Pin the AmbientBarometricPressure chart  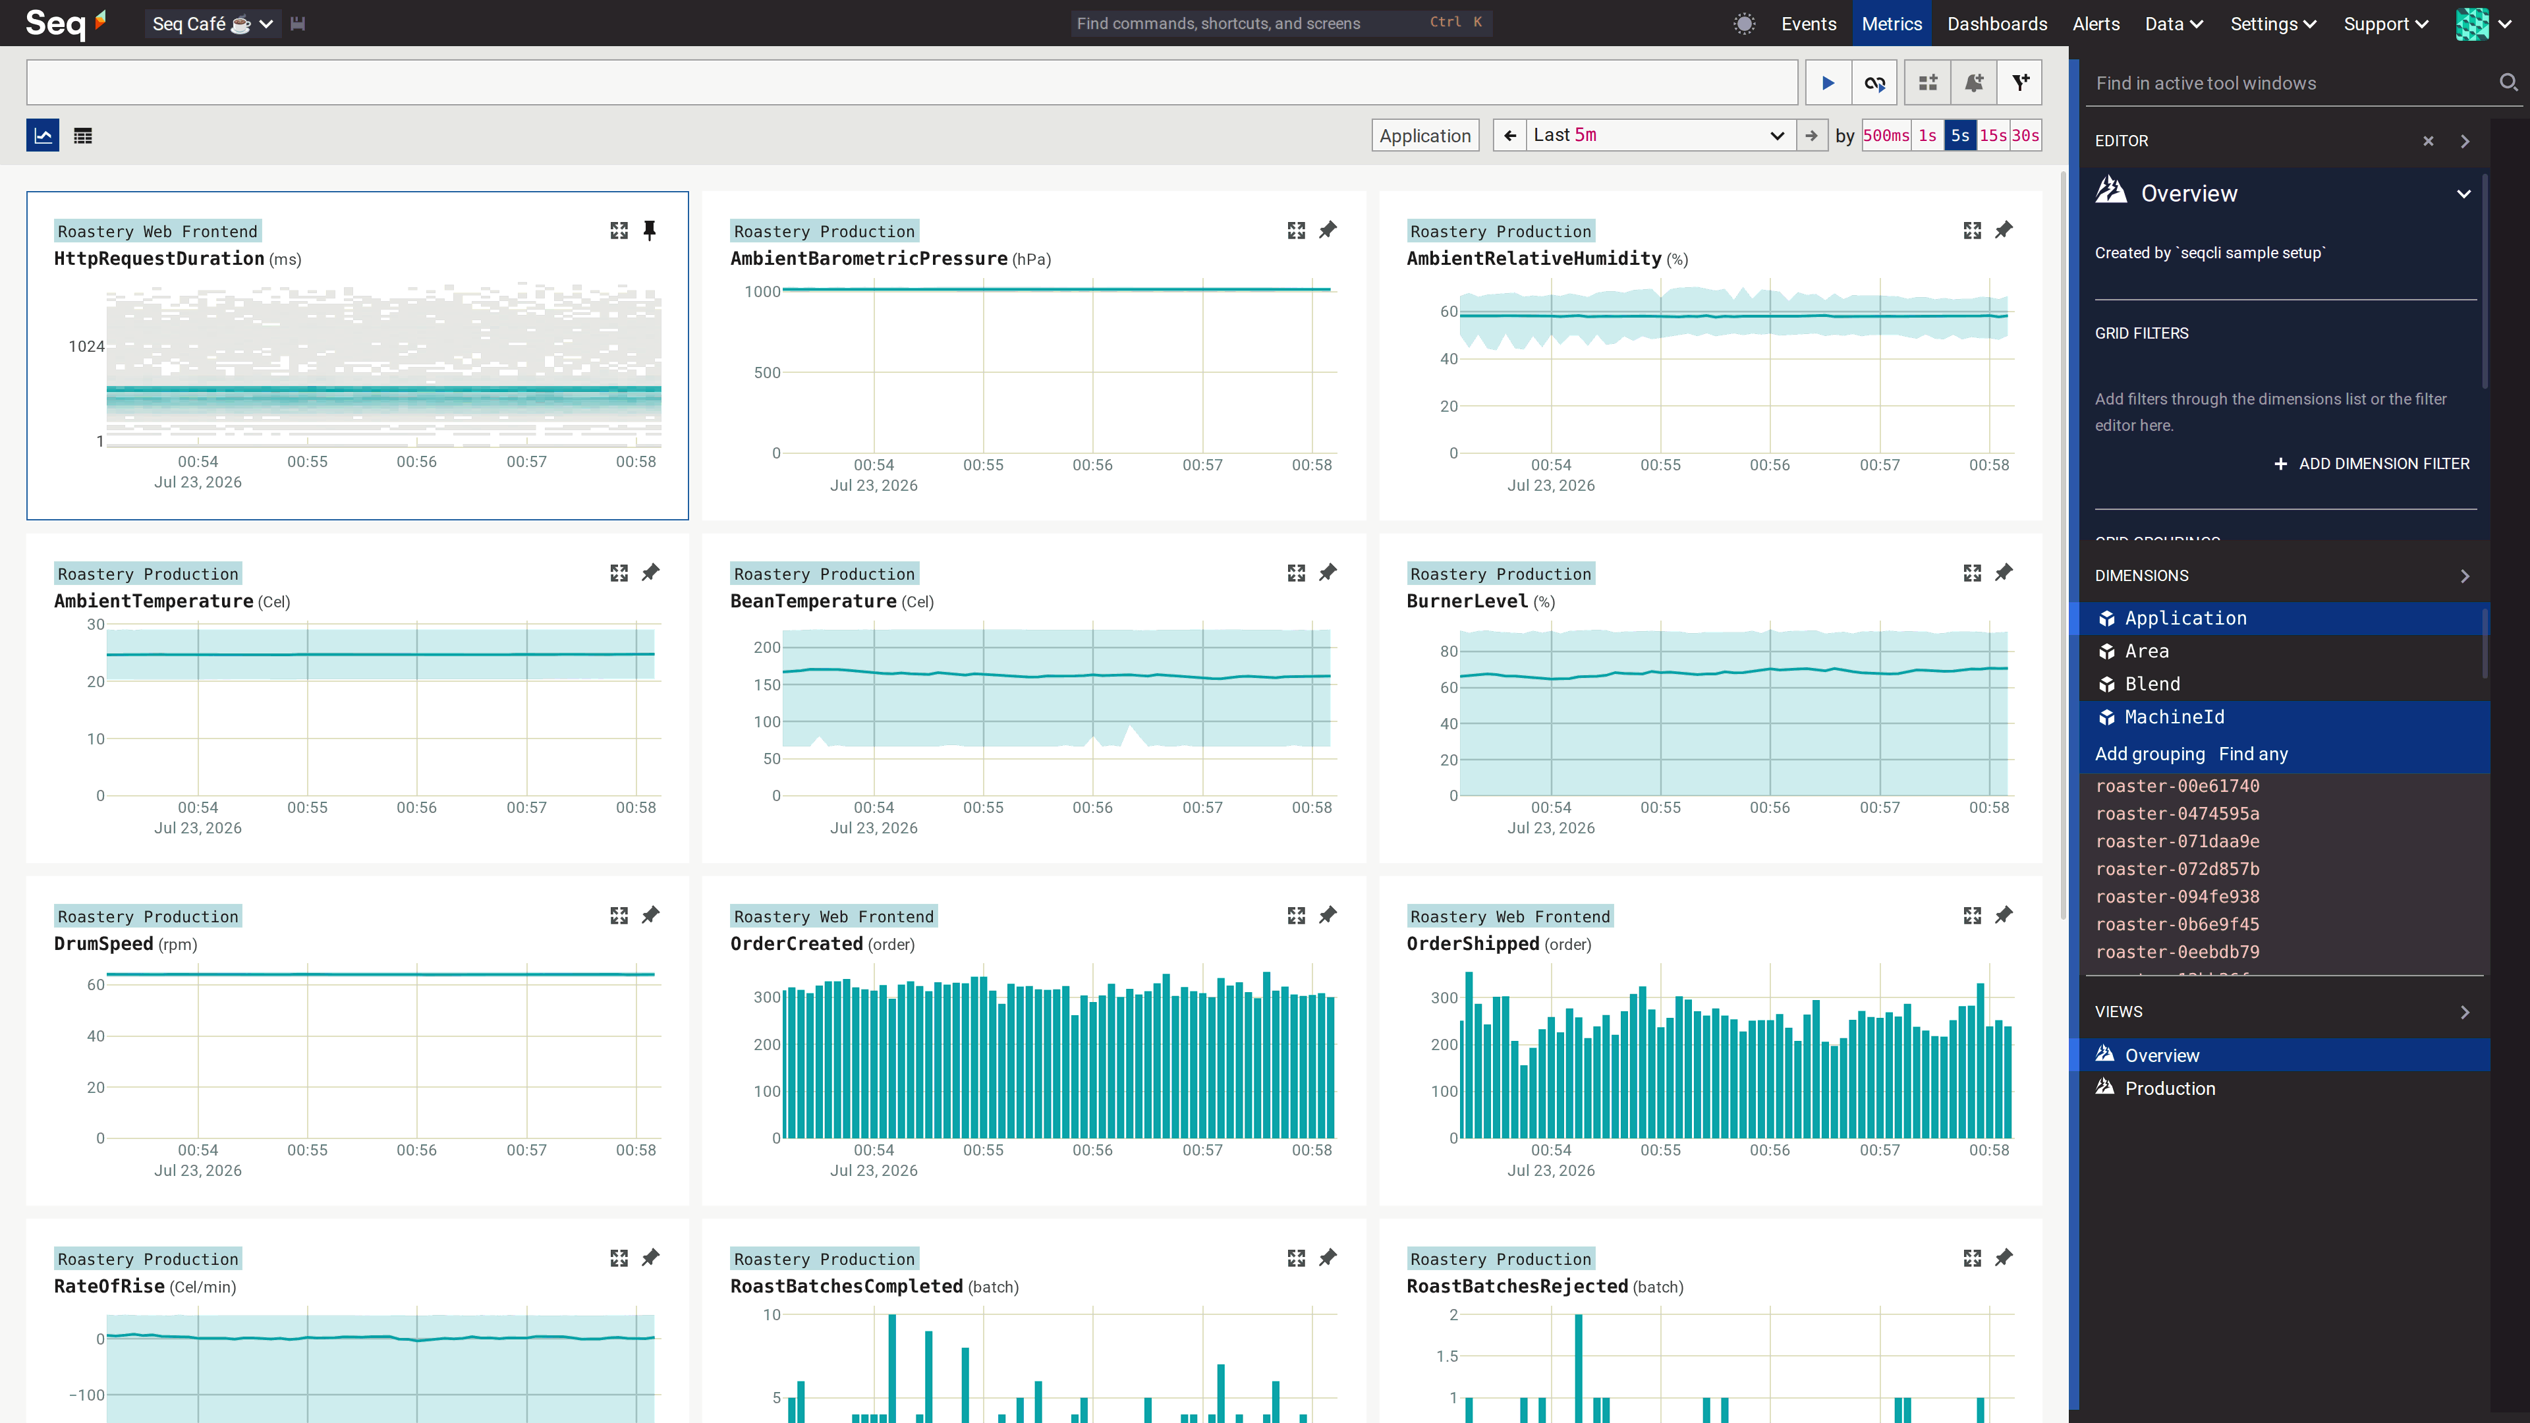[1328, 230]
